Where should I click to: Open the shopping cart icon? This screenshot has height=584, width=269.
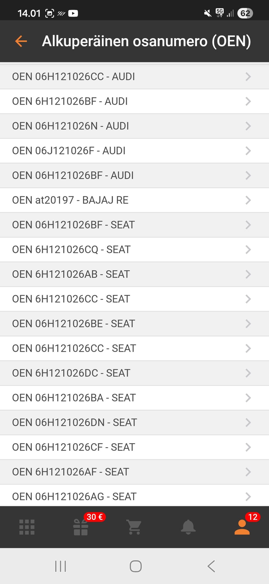pyautogui.click(x=134, y=527)
